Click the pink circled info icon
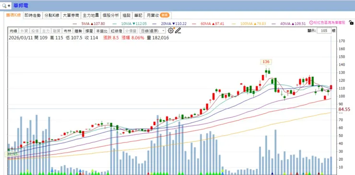This screenshot has width=355, height=175. tap(311, 23)
